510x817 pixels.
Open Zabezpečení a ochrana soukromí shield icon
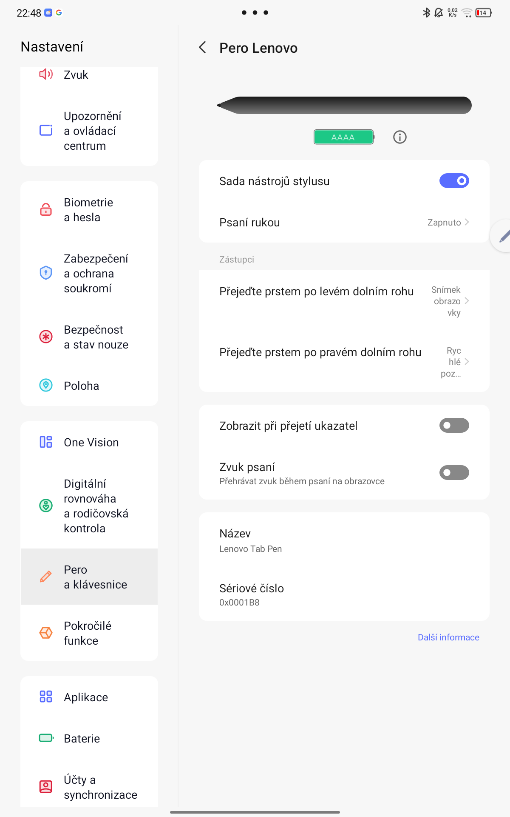[46, 273]
